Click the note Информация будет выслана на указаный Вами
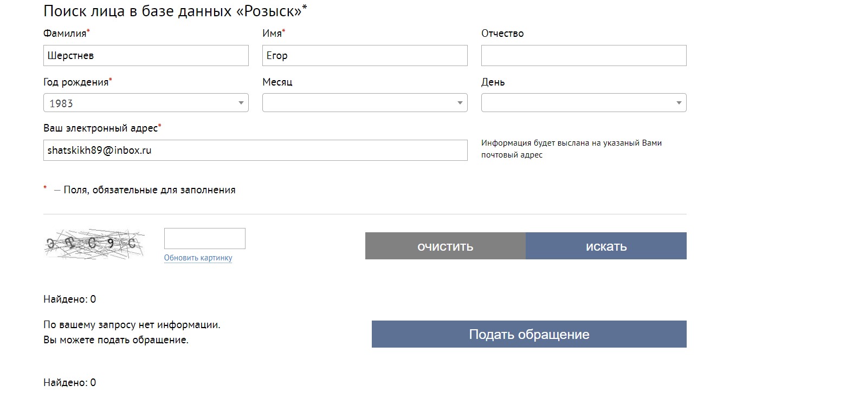This screenshot has height=418, width=865. [x=571, y=143]
